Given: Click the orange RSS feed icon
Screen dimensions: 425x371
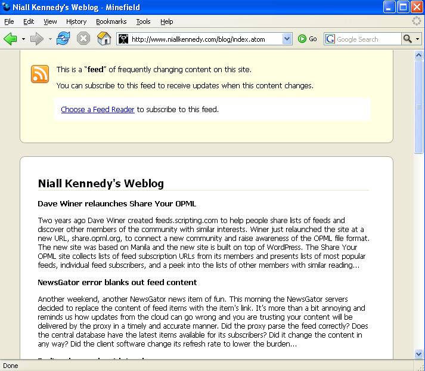Looking at the screenshot, I should 40,74.
